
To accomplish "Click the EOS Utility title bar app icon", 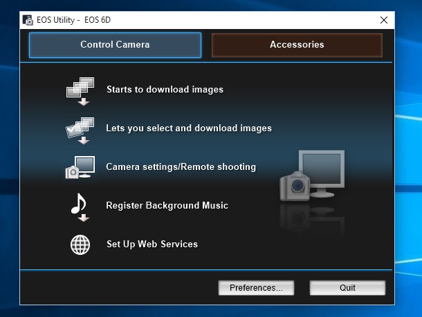I will pyautogui.click(x=28, y=20).
